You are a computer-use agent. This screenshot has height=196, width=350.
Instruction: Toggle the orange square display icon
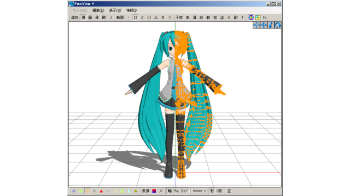click(87, 191)
